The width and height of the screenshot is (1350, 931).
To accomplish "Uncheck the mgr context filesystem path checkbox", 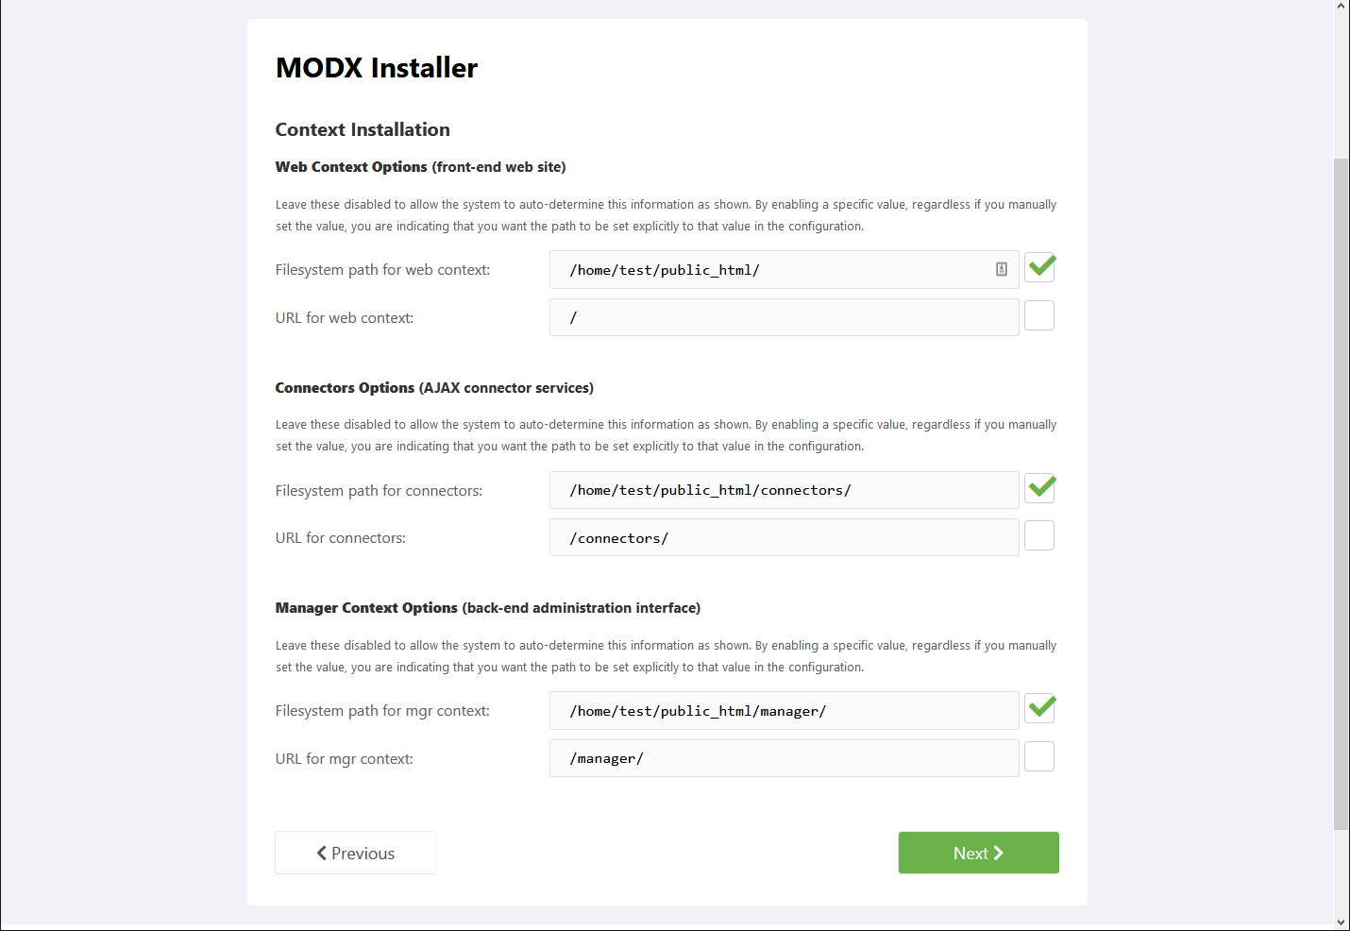I will coord(1039,708).
